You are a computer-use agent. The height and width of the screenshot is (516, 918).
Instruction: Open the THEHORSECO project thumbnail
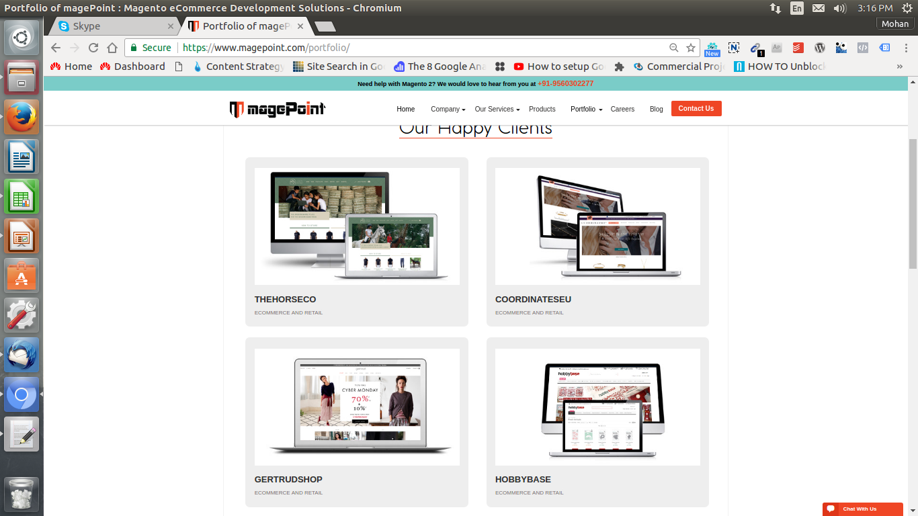(357, 226)
